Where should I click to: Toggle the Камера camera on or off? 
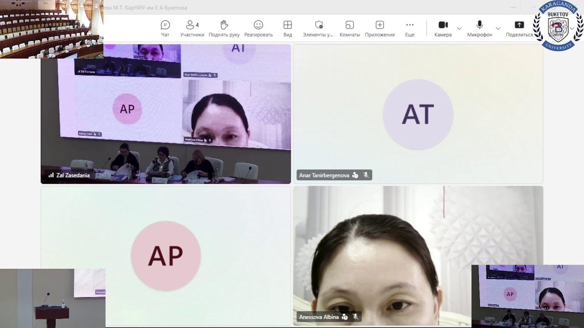point(443,28)
